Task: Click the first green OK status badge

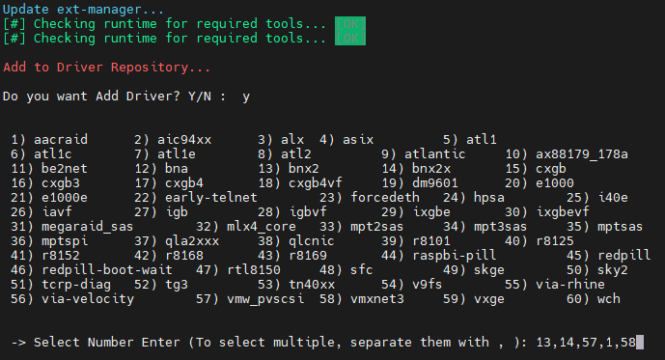Action: [x=350, y=24]
